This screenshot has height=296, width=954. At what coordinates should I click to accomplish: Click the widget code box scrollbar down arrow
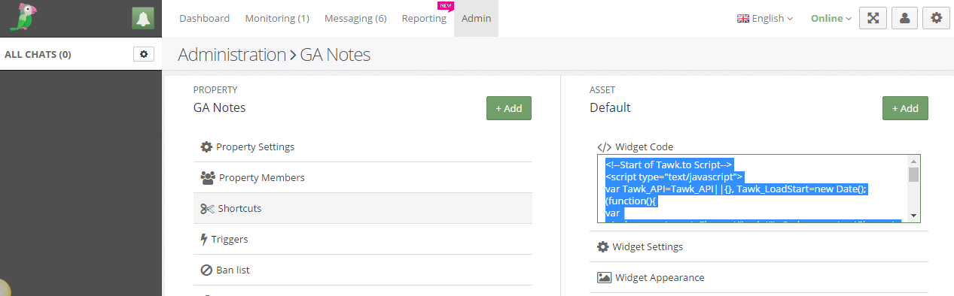pyautogui.click(x=913, y=216)
